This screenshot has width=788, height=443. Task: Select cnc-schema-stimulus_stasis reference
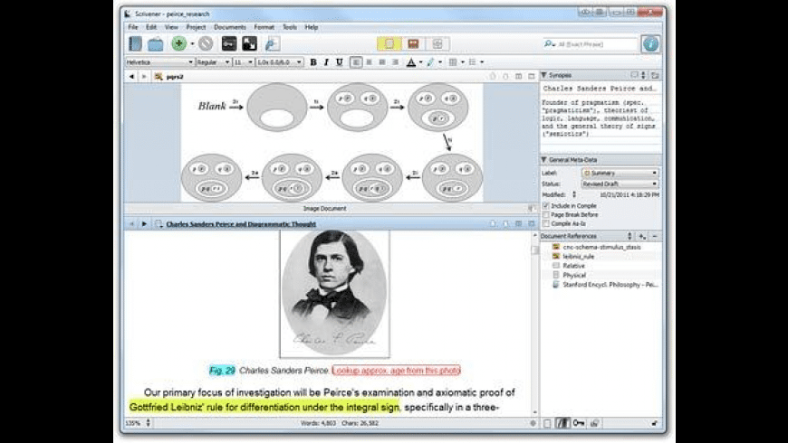tap(601, 247)
